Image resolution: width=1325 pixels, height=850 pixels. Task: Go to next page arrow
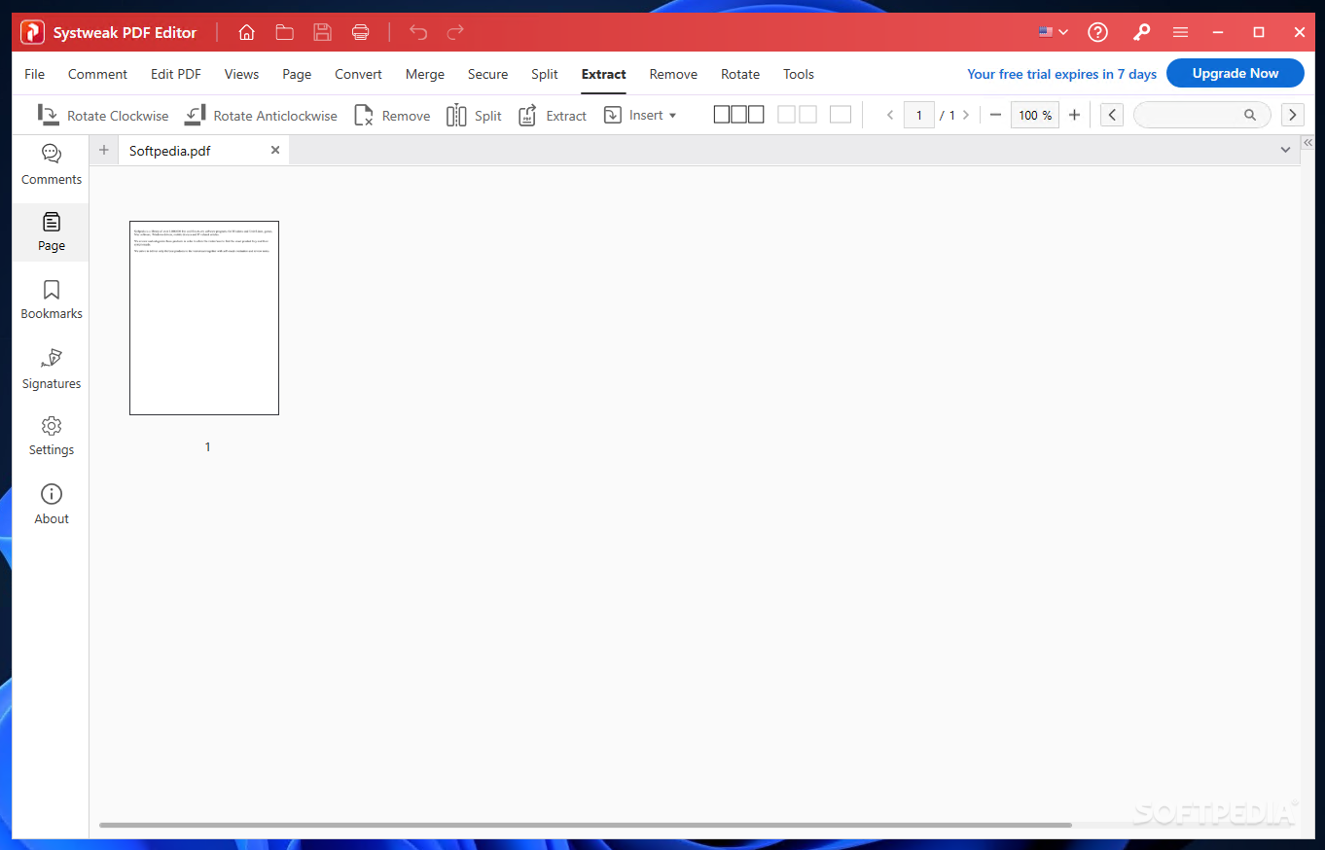pyautogui.click(x=965, y=115)
